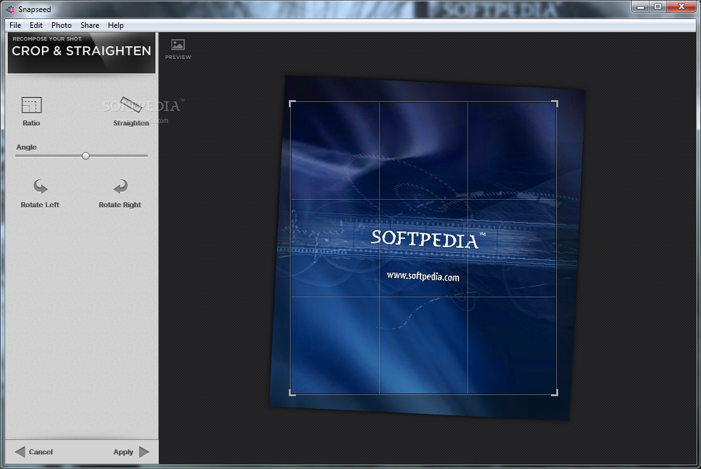Click the Rotate Left arrow icon
701x469 pixels.
coord(40,186)
